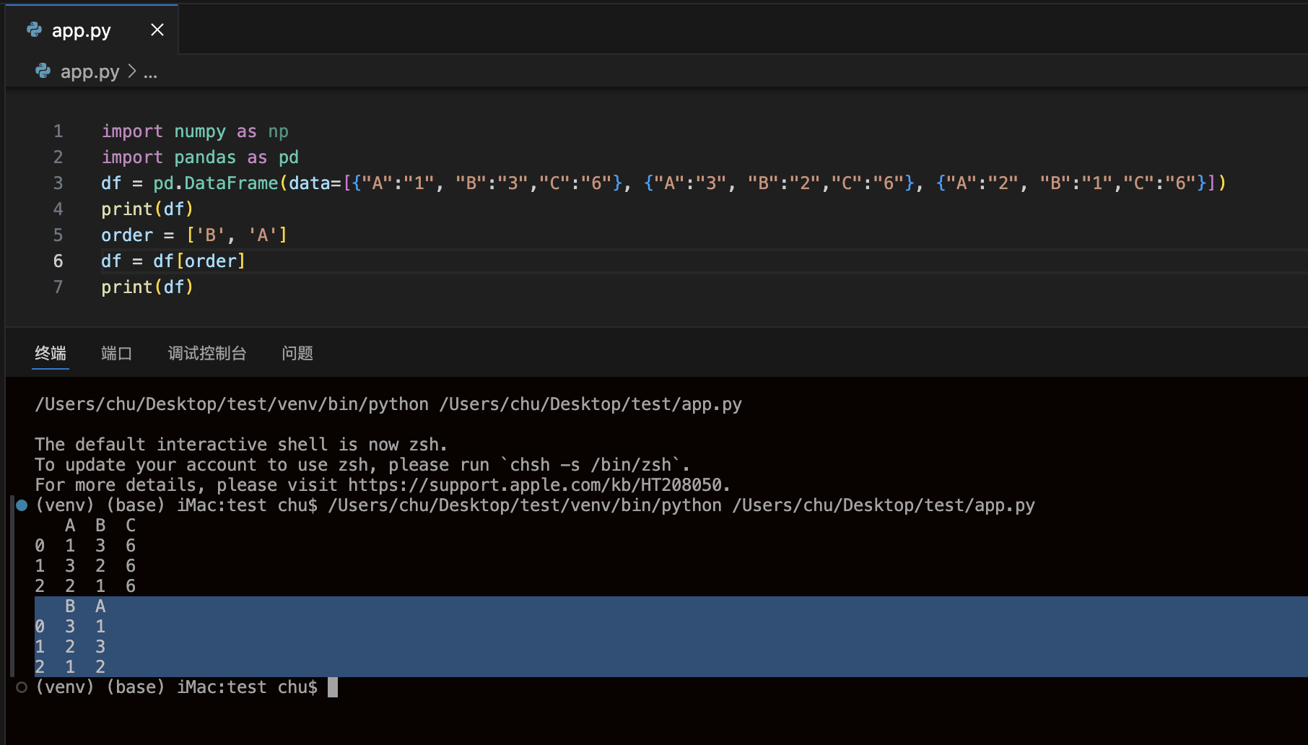Click the order variable on line 5
1308x745 pixels.
point(127,235)
